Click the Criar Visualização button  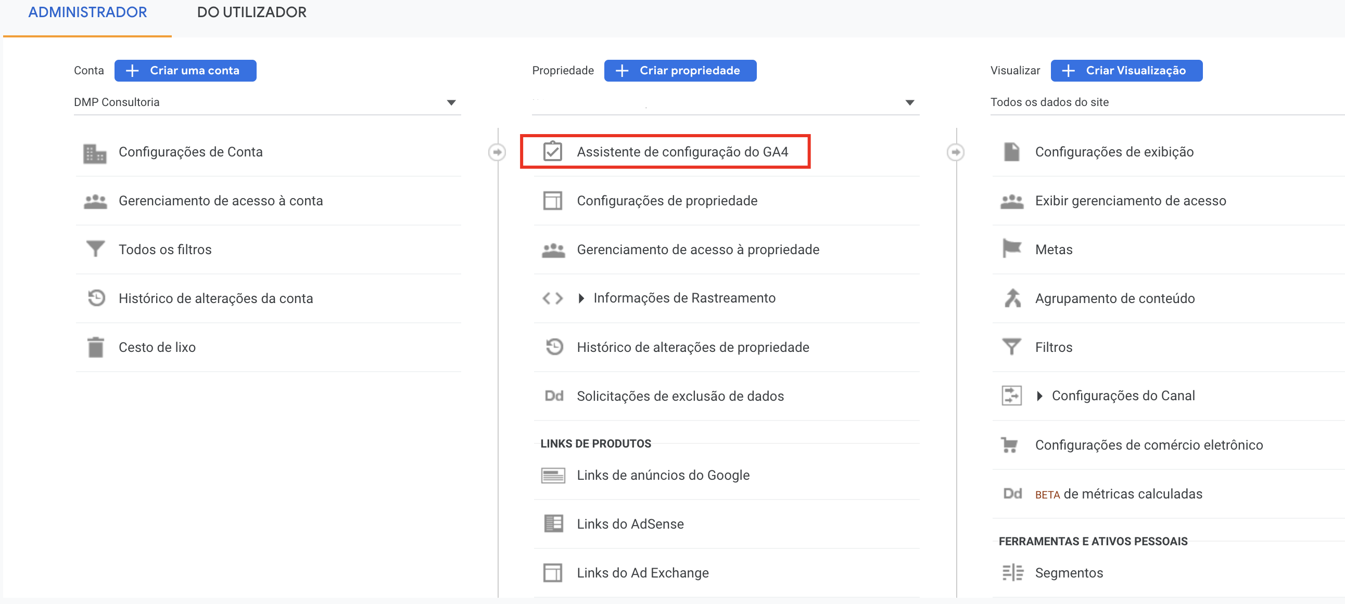(x=1127, y=70)
